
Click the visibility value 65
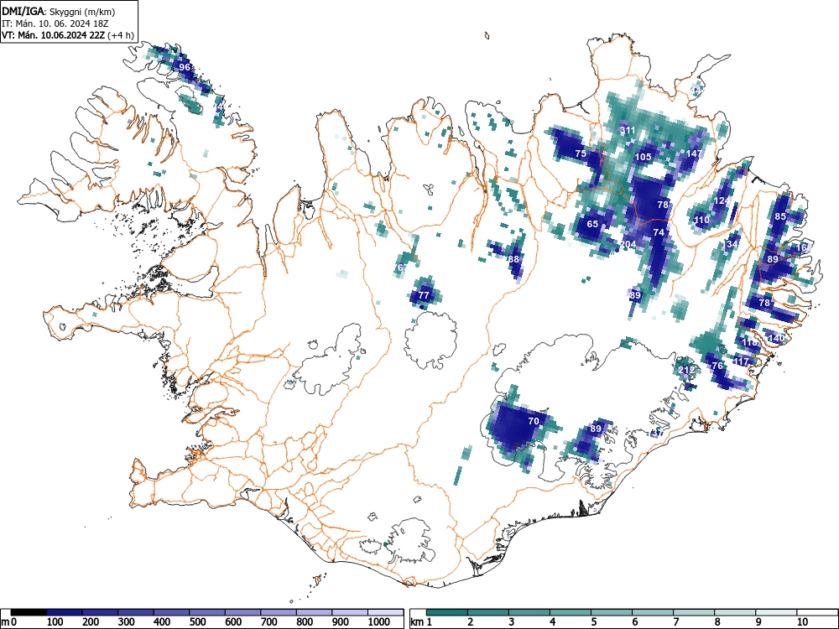coord(592,224)
